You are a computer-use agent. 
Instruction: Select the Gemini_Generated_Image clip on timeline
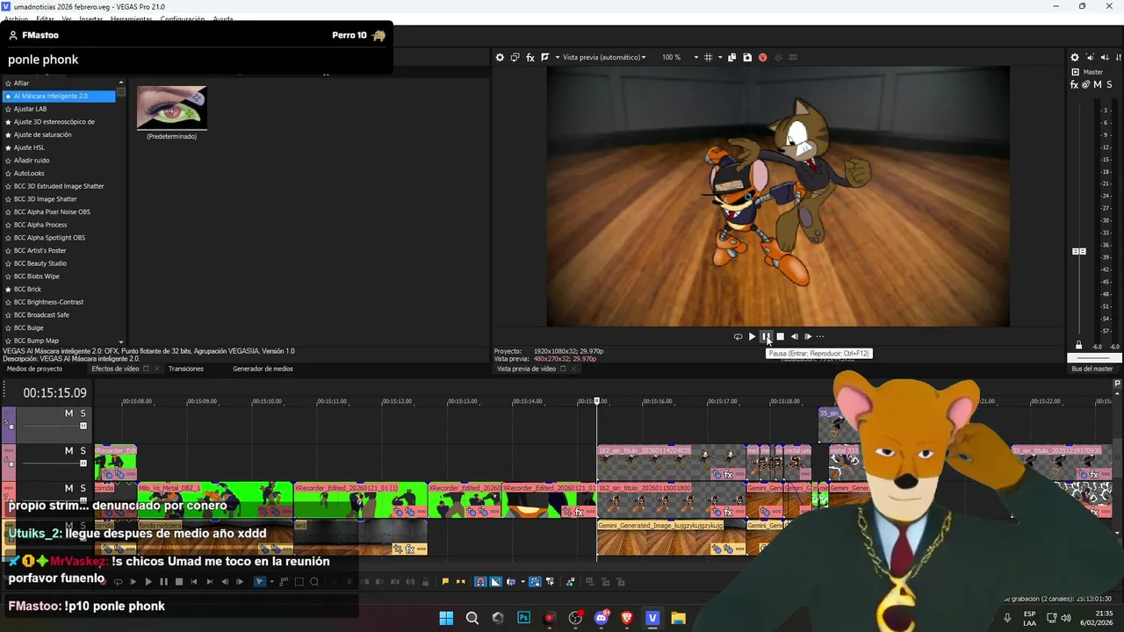[x=671, y=537]
